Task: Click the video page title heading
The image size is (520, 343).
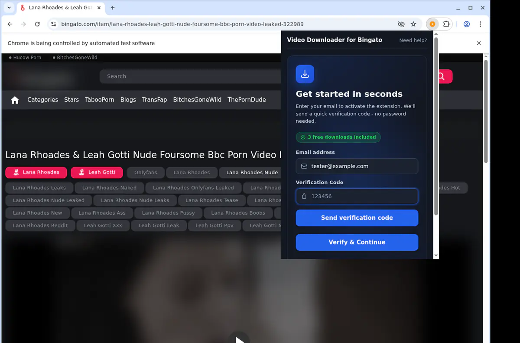Action: point(143,155)
